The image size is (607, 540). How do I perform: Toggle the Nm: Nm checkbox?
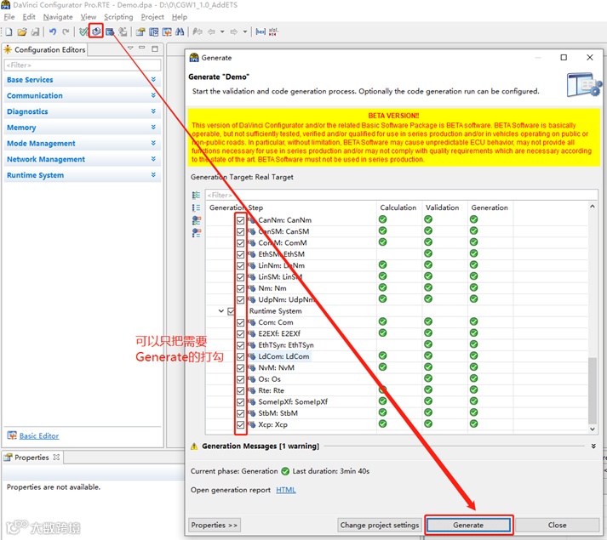[240, 288]
